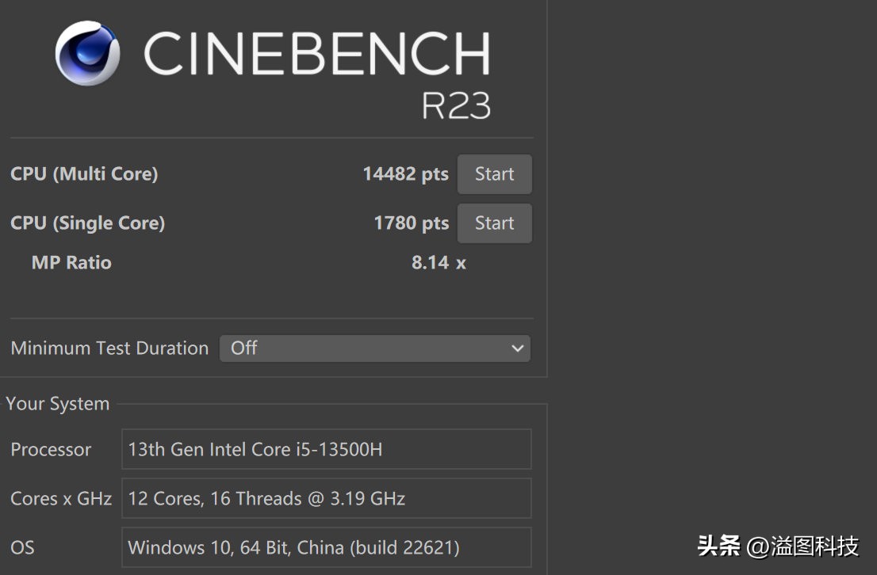Click the Processor label
The width and height of the screenshot is (877, 575).
(x=51, y=450)
